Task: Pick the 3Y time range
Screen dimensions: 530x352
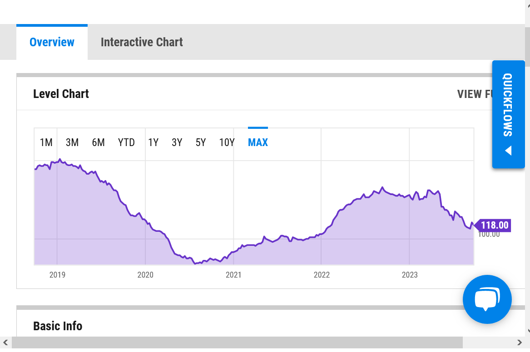Action: 177,142
